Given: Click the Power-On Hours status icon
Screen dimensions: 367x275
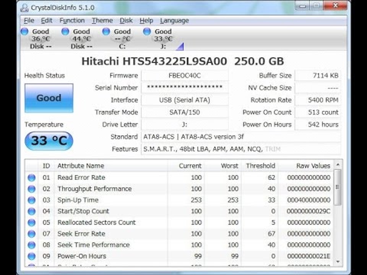Looking at the screenshot, I should coord(32,256).
